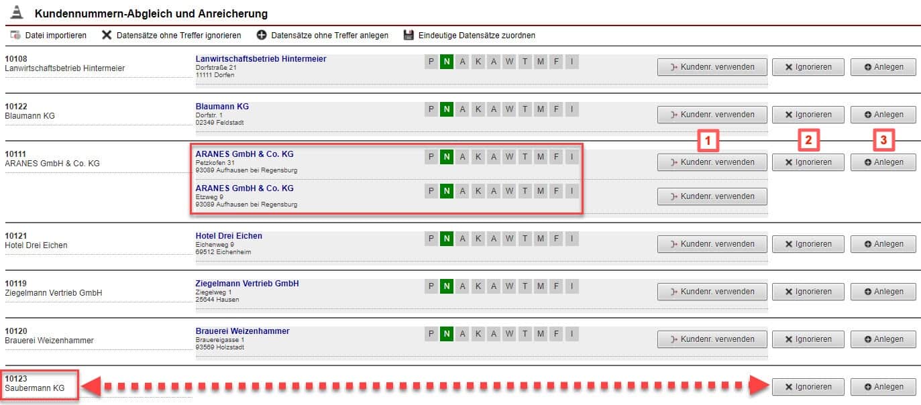Toggle P flag for Lanwirtschaftsbetrieb Hintermeier
Screen dimensions: 921x405
tap(431, 62)
